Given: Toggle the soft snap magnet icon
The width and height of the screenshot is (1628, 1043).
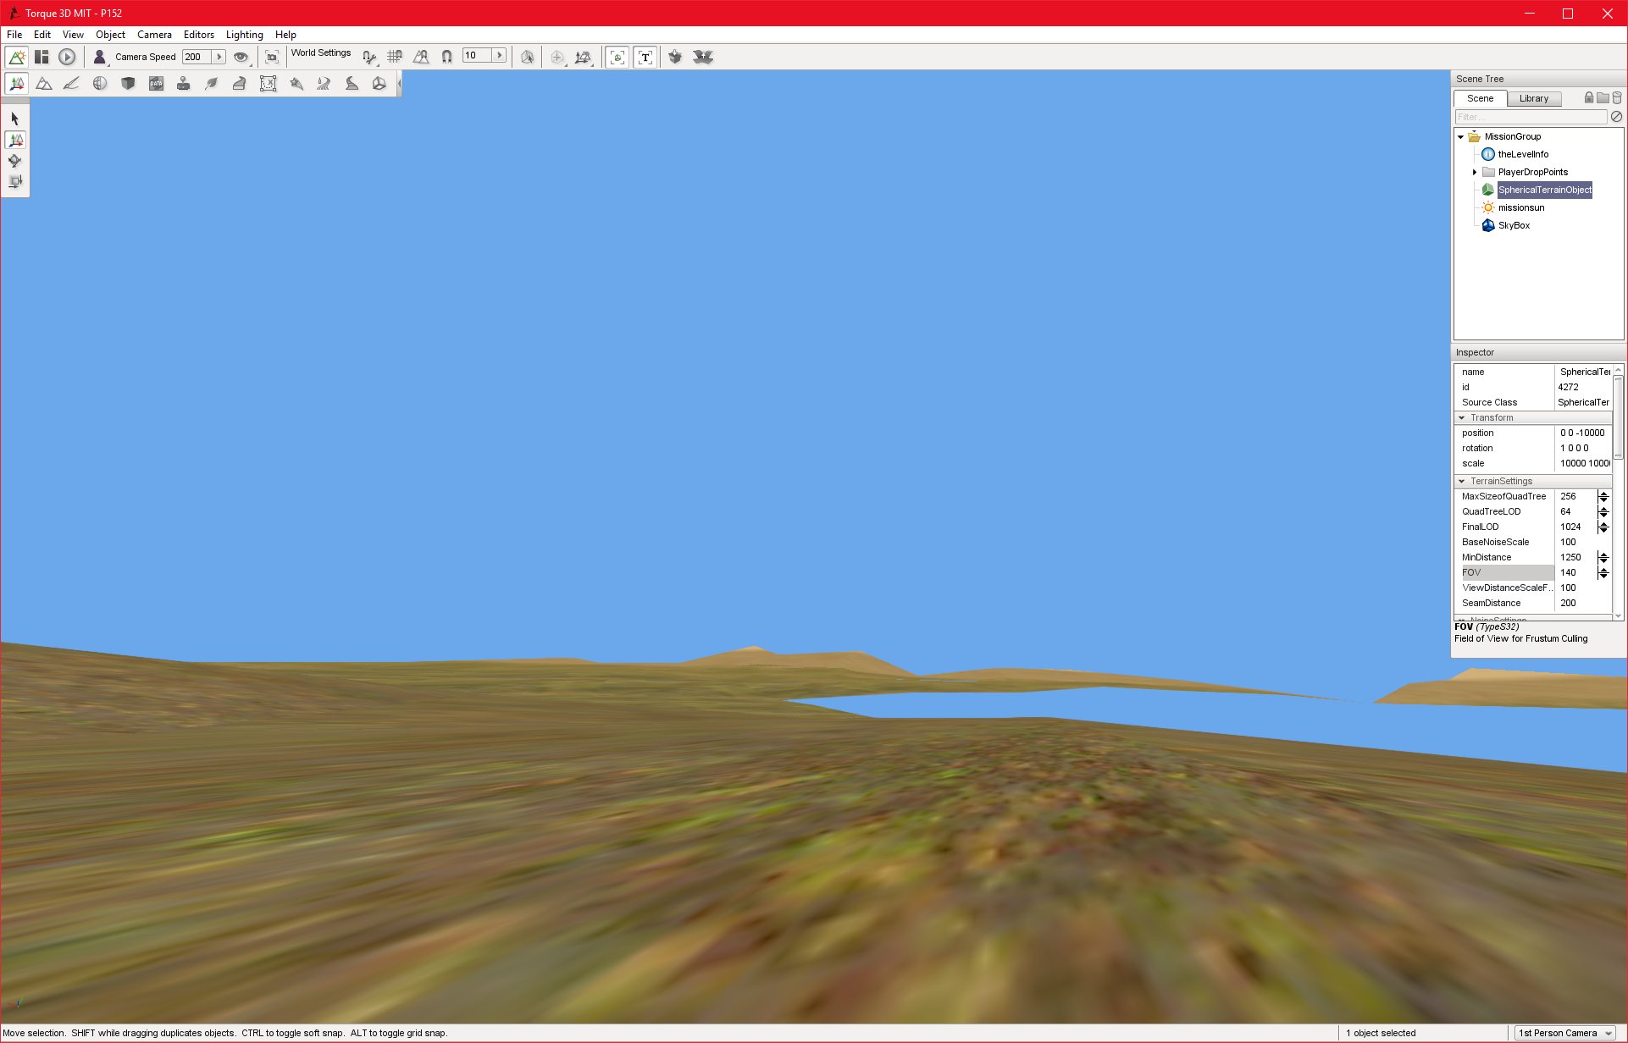Looking at the screenshot, I should point(446,57).
